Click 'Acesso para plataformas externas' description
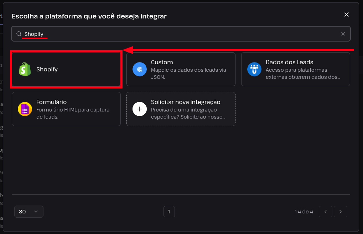The width and height of the screenshot is (363, 234). point(303,74)
